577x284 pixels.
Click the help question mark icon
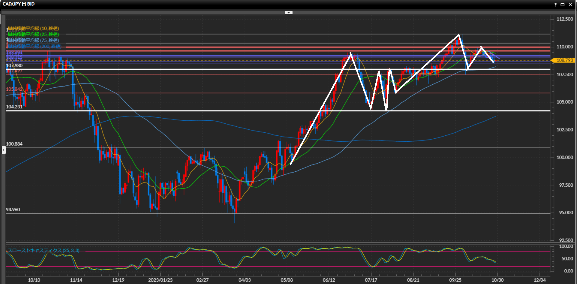[555, 5]
